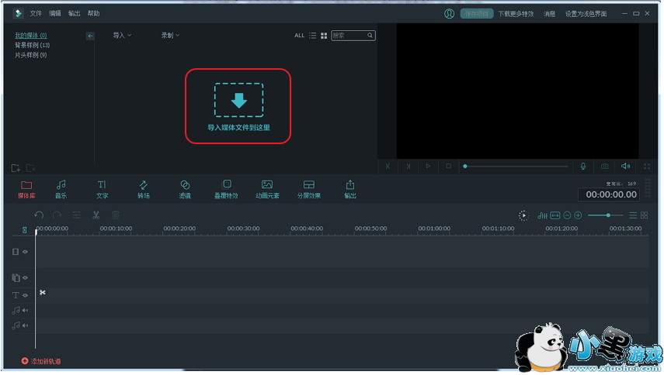The height and width of the screenshot is (375, 664).
Task: Toggle the text track eye icon
Action: [x=25, y=295]
